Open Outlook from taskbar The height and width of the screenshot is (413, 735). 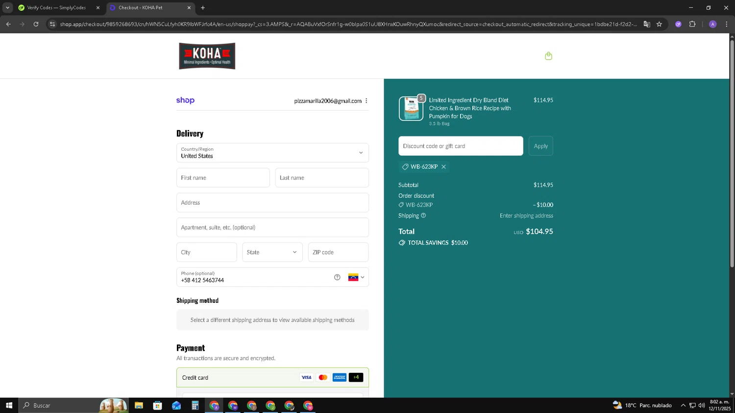176,405
